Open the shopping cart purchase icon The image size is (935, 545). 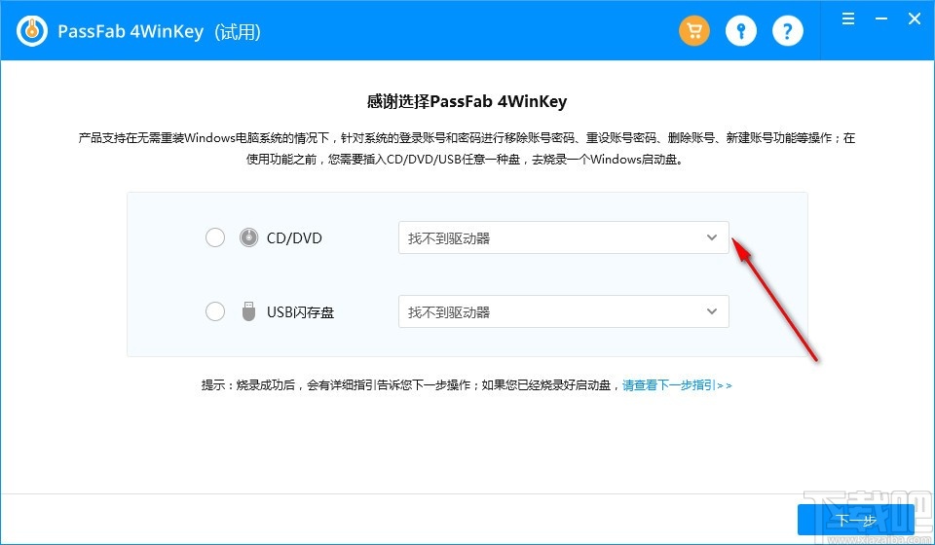[x=694, y=31]
